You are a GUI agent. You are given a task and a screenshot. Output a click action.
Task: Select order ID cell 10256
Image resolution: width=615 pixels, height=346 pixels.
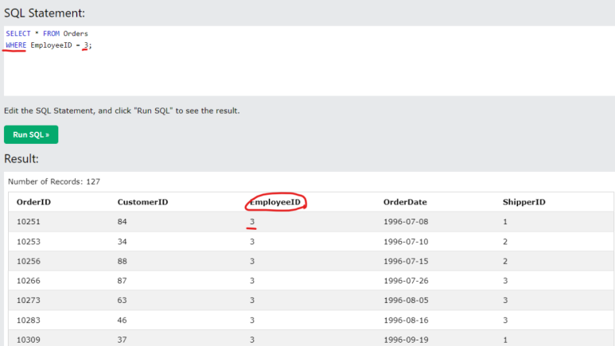[x=28, y=261]
